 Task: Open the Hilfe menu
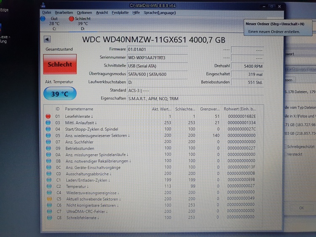tap(136, 13)
